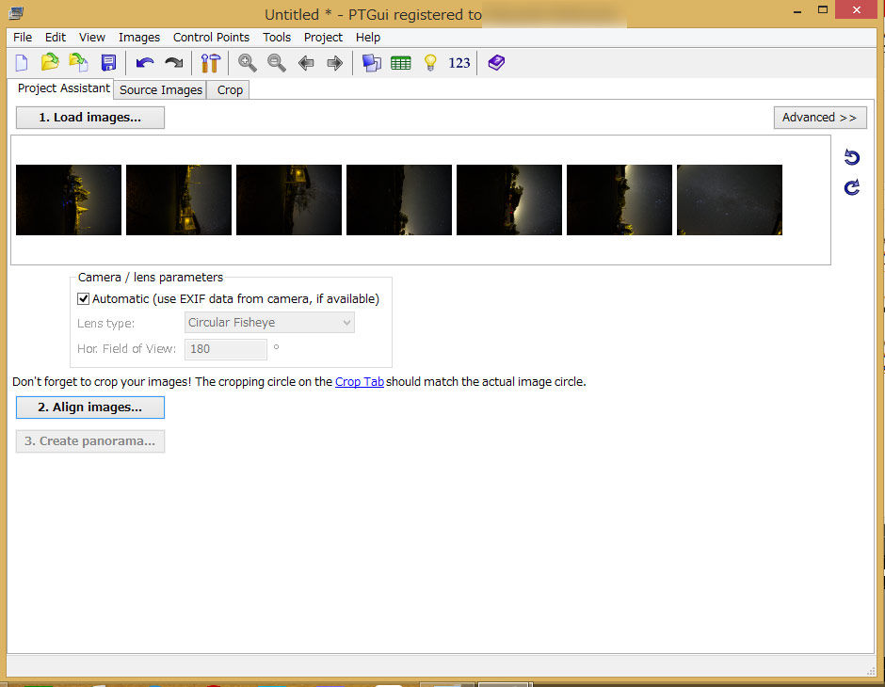Click the New Project toolbar icon
885x687 pixels.
click(x=22, y=63)
